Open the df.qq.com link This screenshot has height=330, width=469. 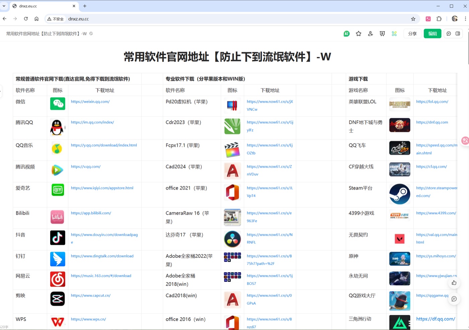click(x=435, y=319)
